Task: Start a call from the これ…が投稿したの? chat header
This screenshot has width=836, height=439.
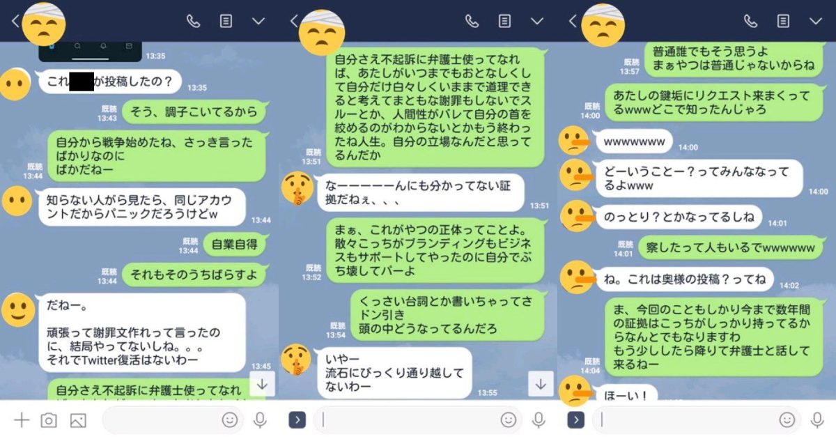Action: [193, 21]
